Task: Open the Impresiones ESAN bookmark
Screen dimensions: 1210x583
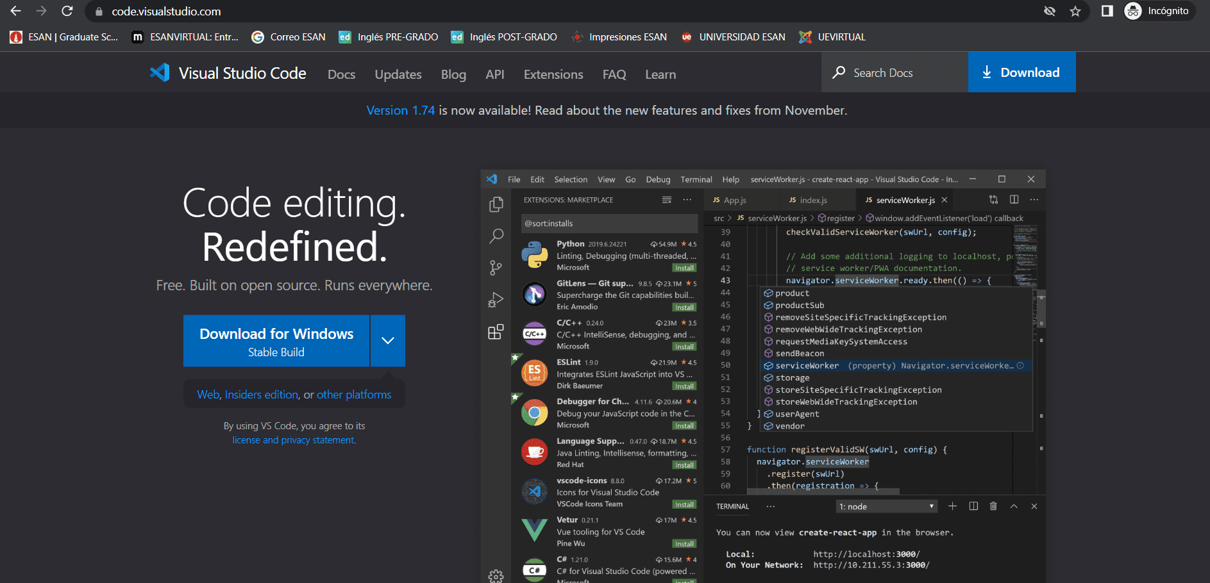Action: tap(619, 37)
